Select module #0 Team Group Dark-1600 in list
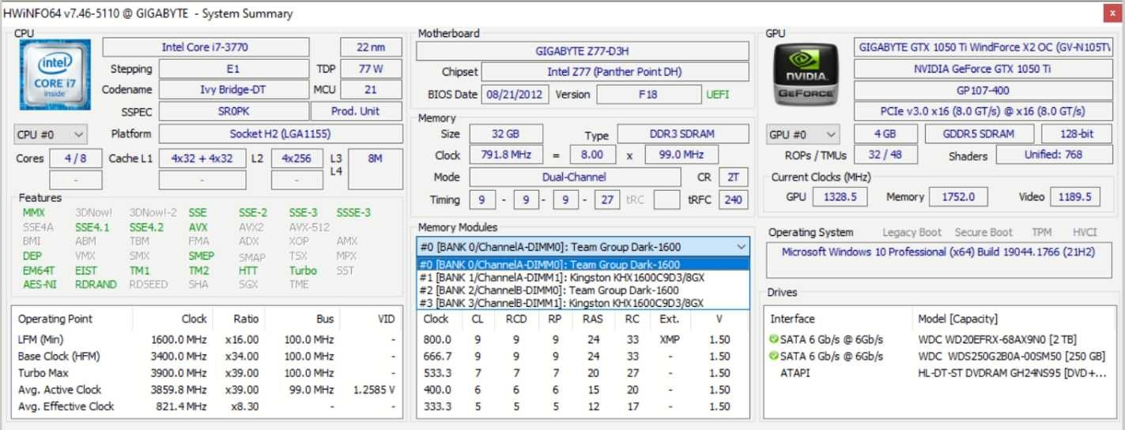This screenshot has width=1125, height=430. point(583,265)
